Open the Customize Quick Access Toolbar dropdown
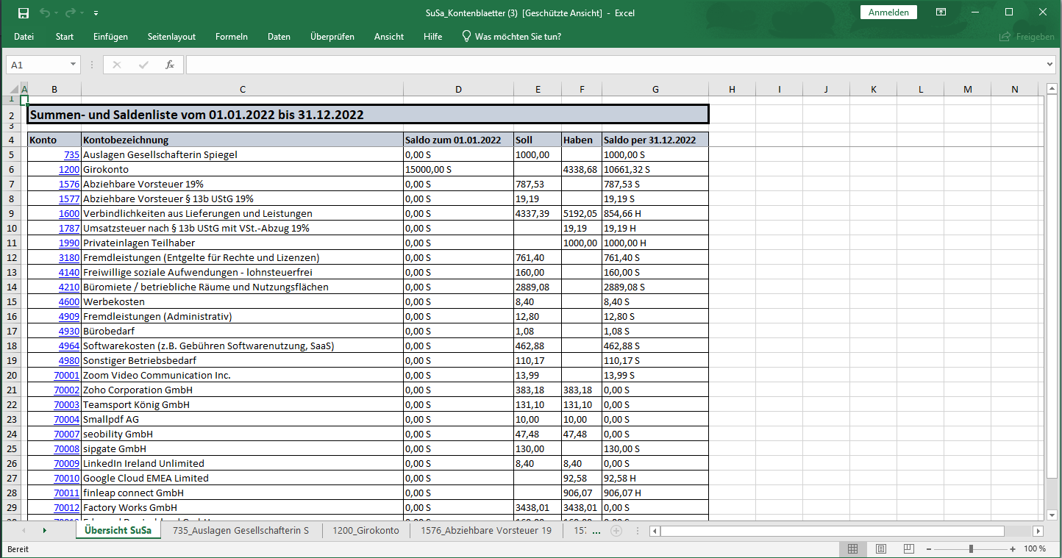Screen dimensions: 1062x558 (94, 12)
